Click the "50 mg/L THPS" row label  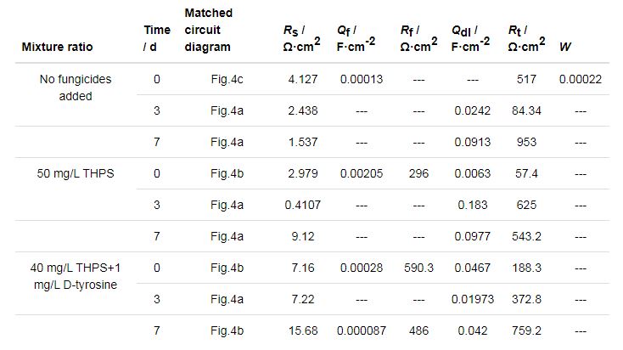click(x=76, y=173)
